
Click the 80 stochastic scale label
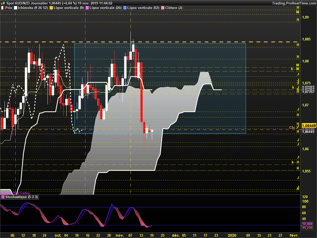pyautogui.click(x=304, y=207)
